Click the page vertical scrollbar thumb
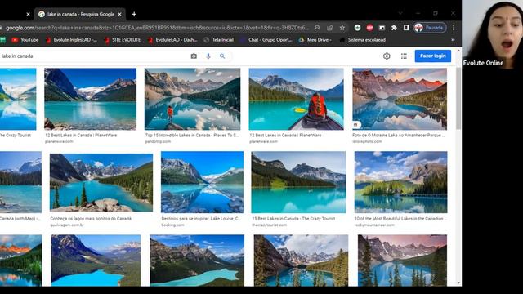The image size is (523, 294). click(x=458, y=98)
